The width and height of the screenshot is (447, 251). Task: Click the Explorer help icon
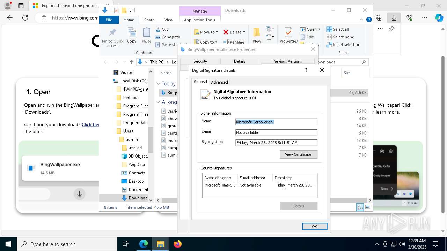click(x=369, y=20)
